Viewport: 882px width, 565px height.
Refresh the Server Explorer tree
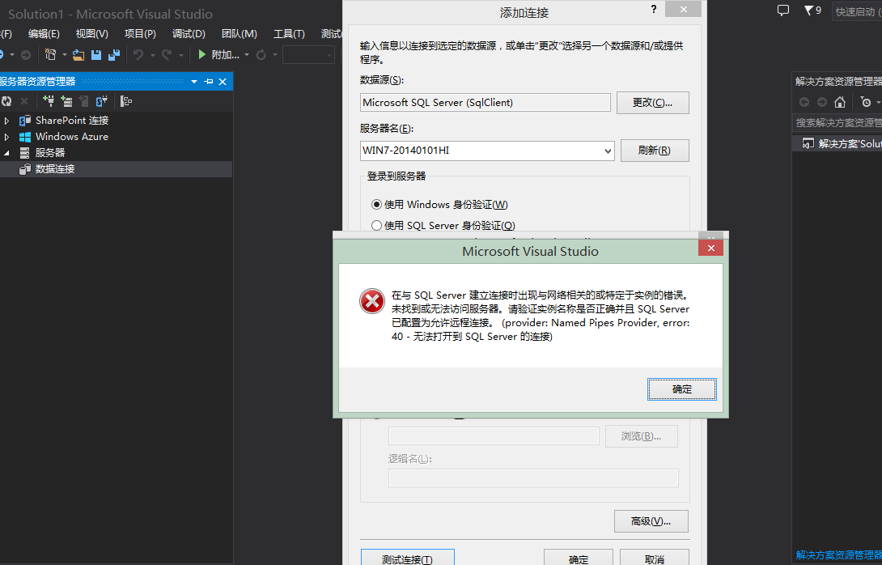pos(6,101)
